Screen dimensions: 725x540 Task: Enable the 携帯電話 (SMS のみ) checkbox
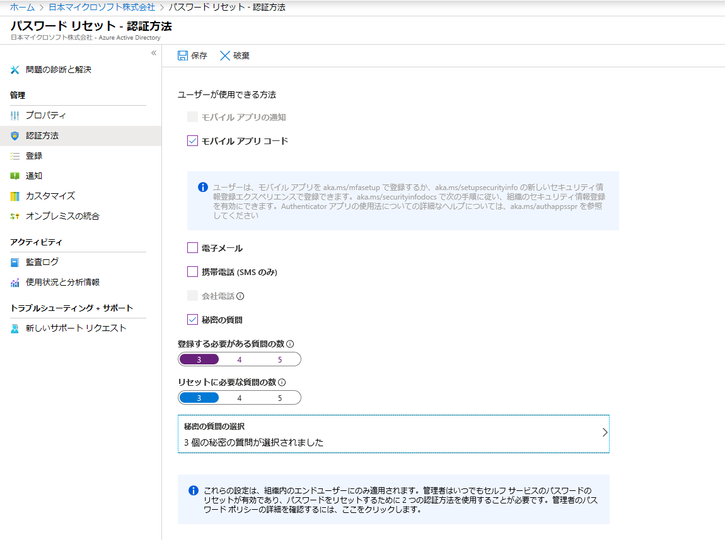[192, 272]
